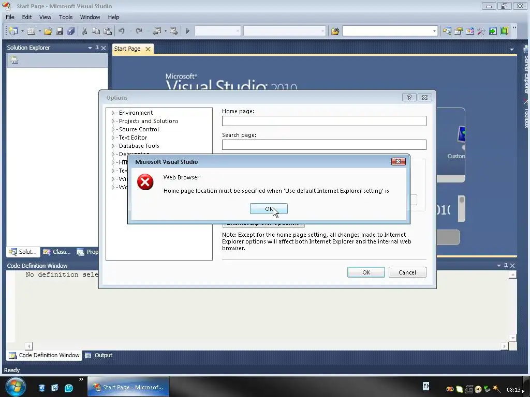The height and width of the screenshot is (397, 530).
Task: Click the Copy toolbar icon
Action: [x=96, y=31]
